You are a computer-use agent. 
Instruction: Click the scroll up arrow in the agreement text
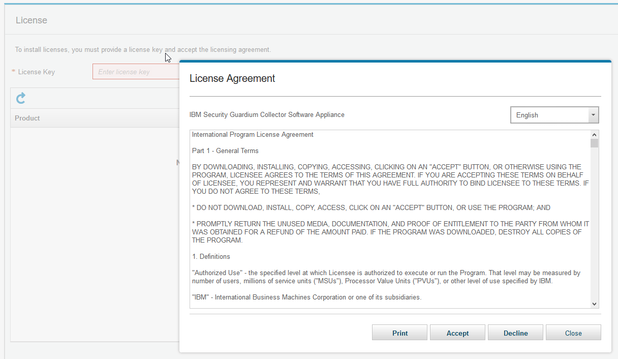pyautogui.click(x=595, y=135)
